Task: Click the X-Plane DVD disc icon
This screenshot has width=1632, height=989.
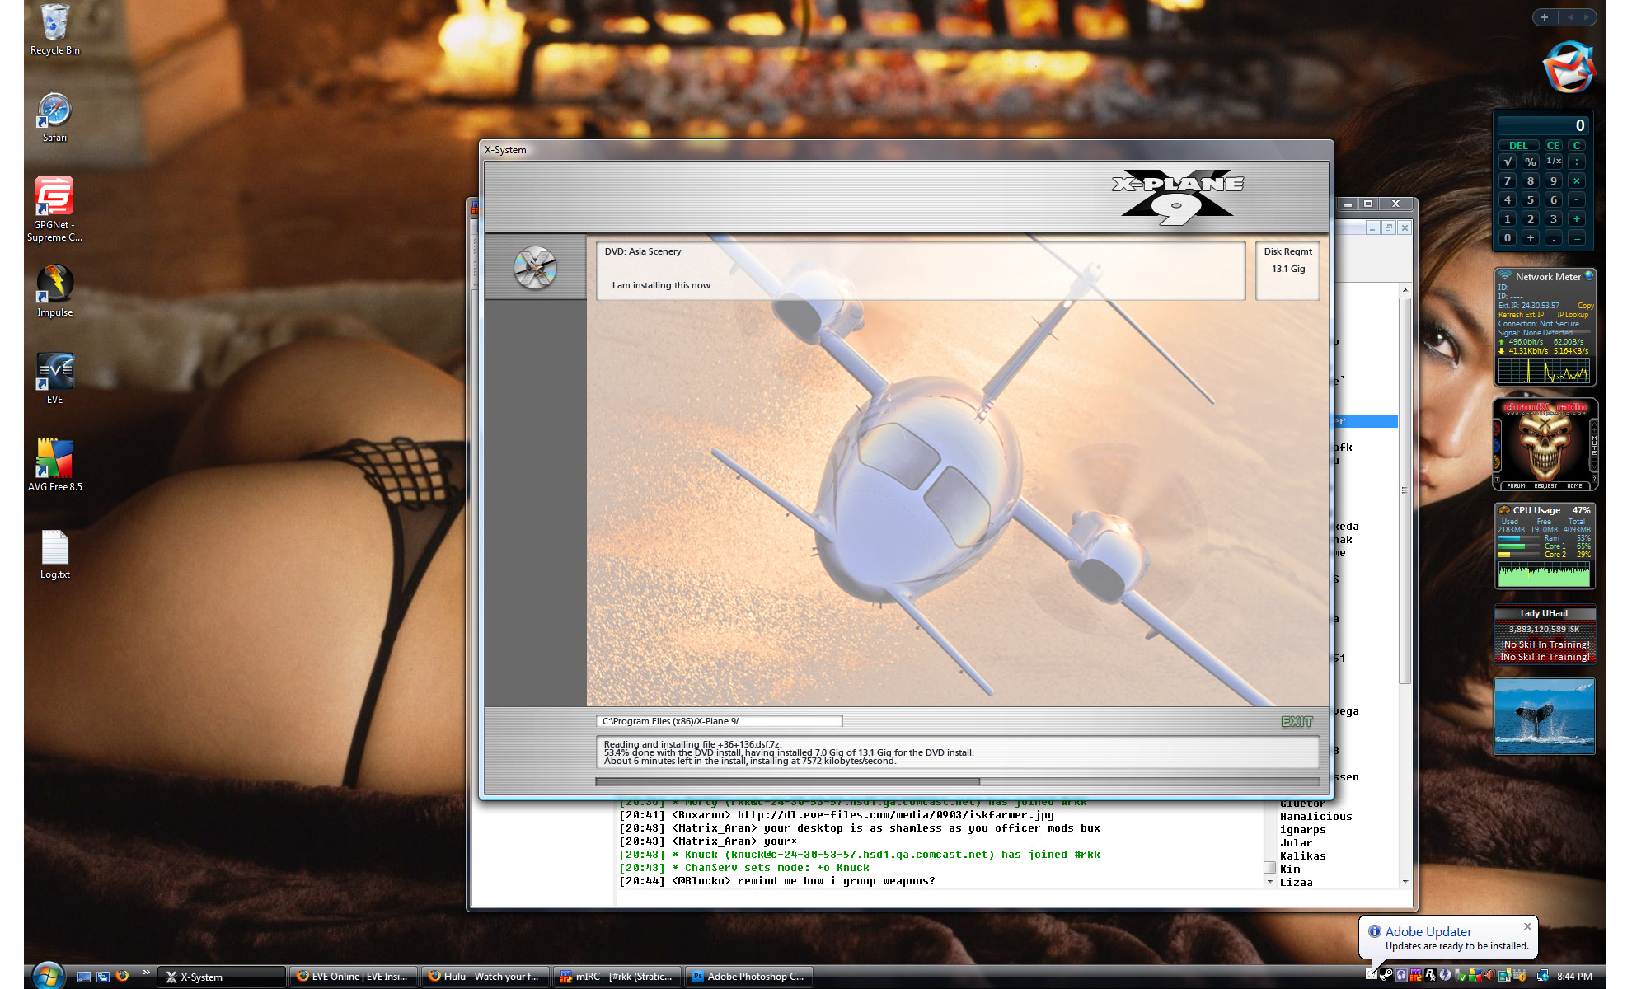Action: coord(535,268)
